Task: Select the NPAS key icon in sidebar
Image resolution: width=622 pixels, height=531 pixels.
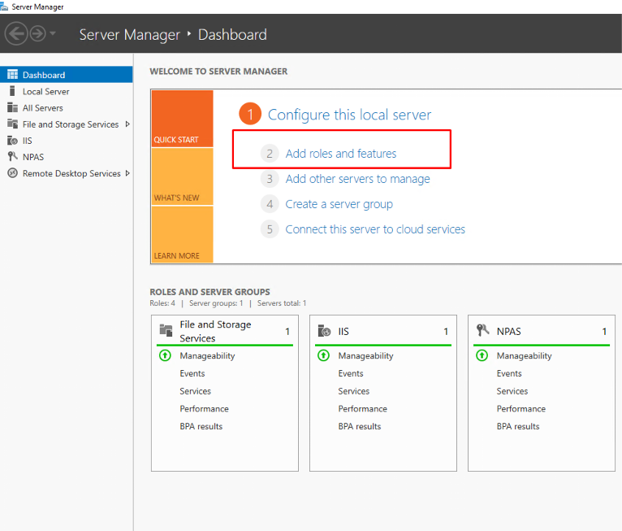Action: coord(12,157)
